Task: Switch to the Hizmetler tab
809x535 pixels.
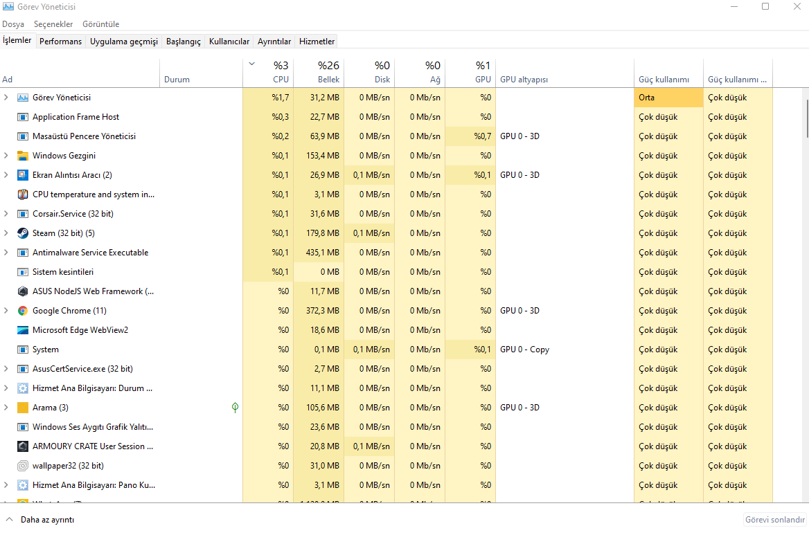Action: click(x=317, y=42)
